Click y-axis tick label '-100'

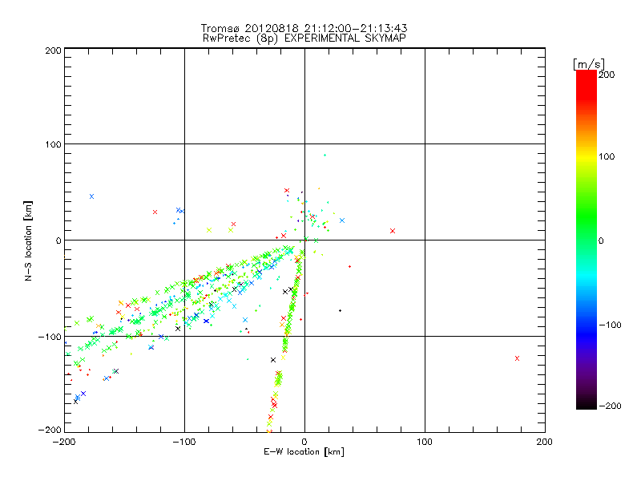click(x=50, y=337)
